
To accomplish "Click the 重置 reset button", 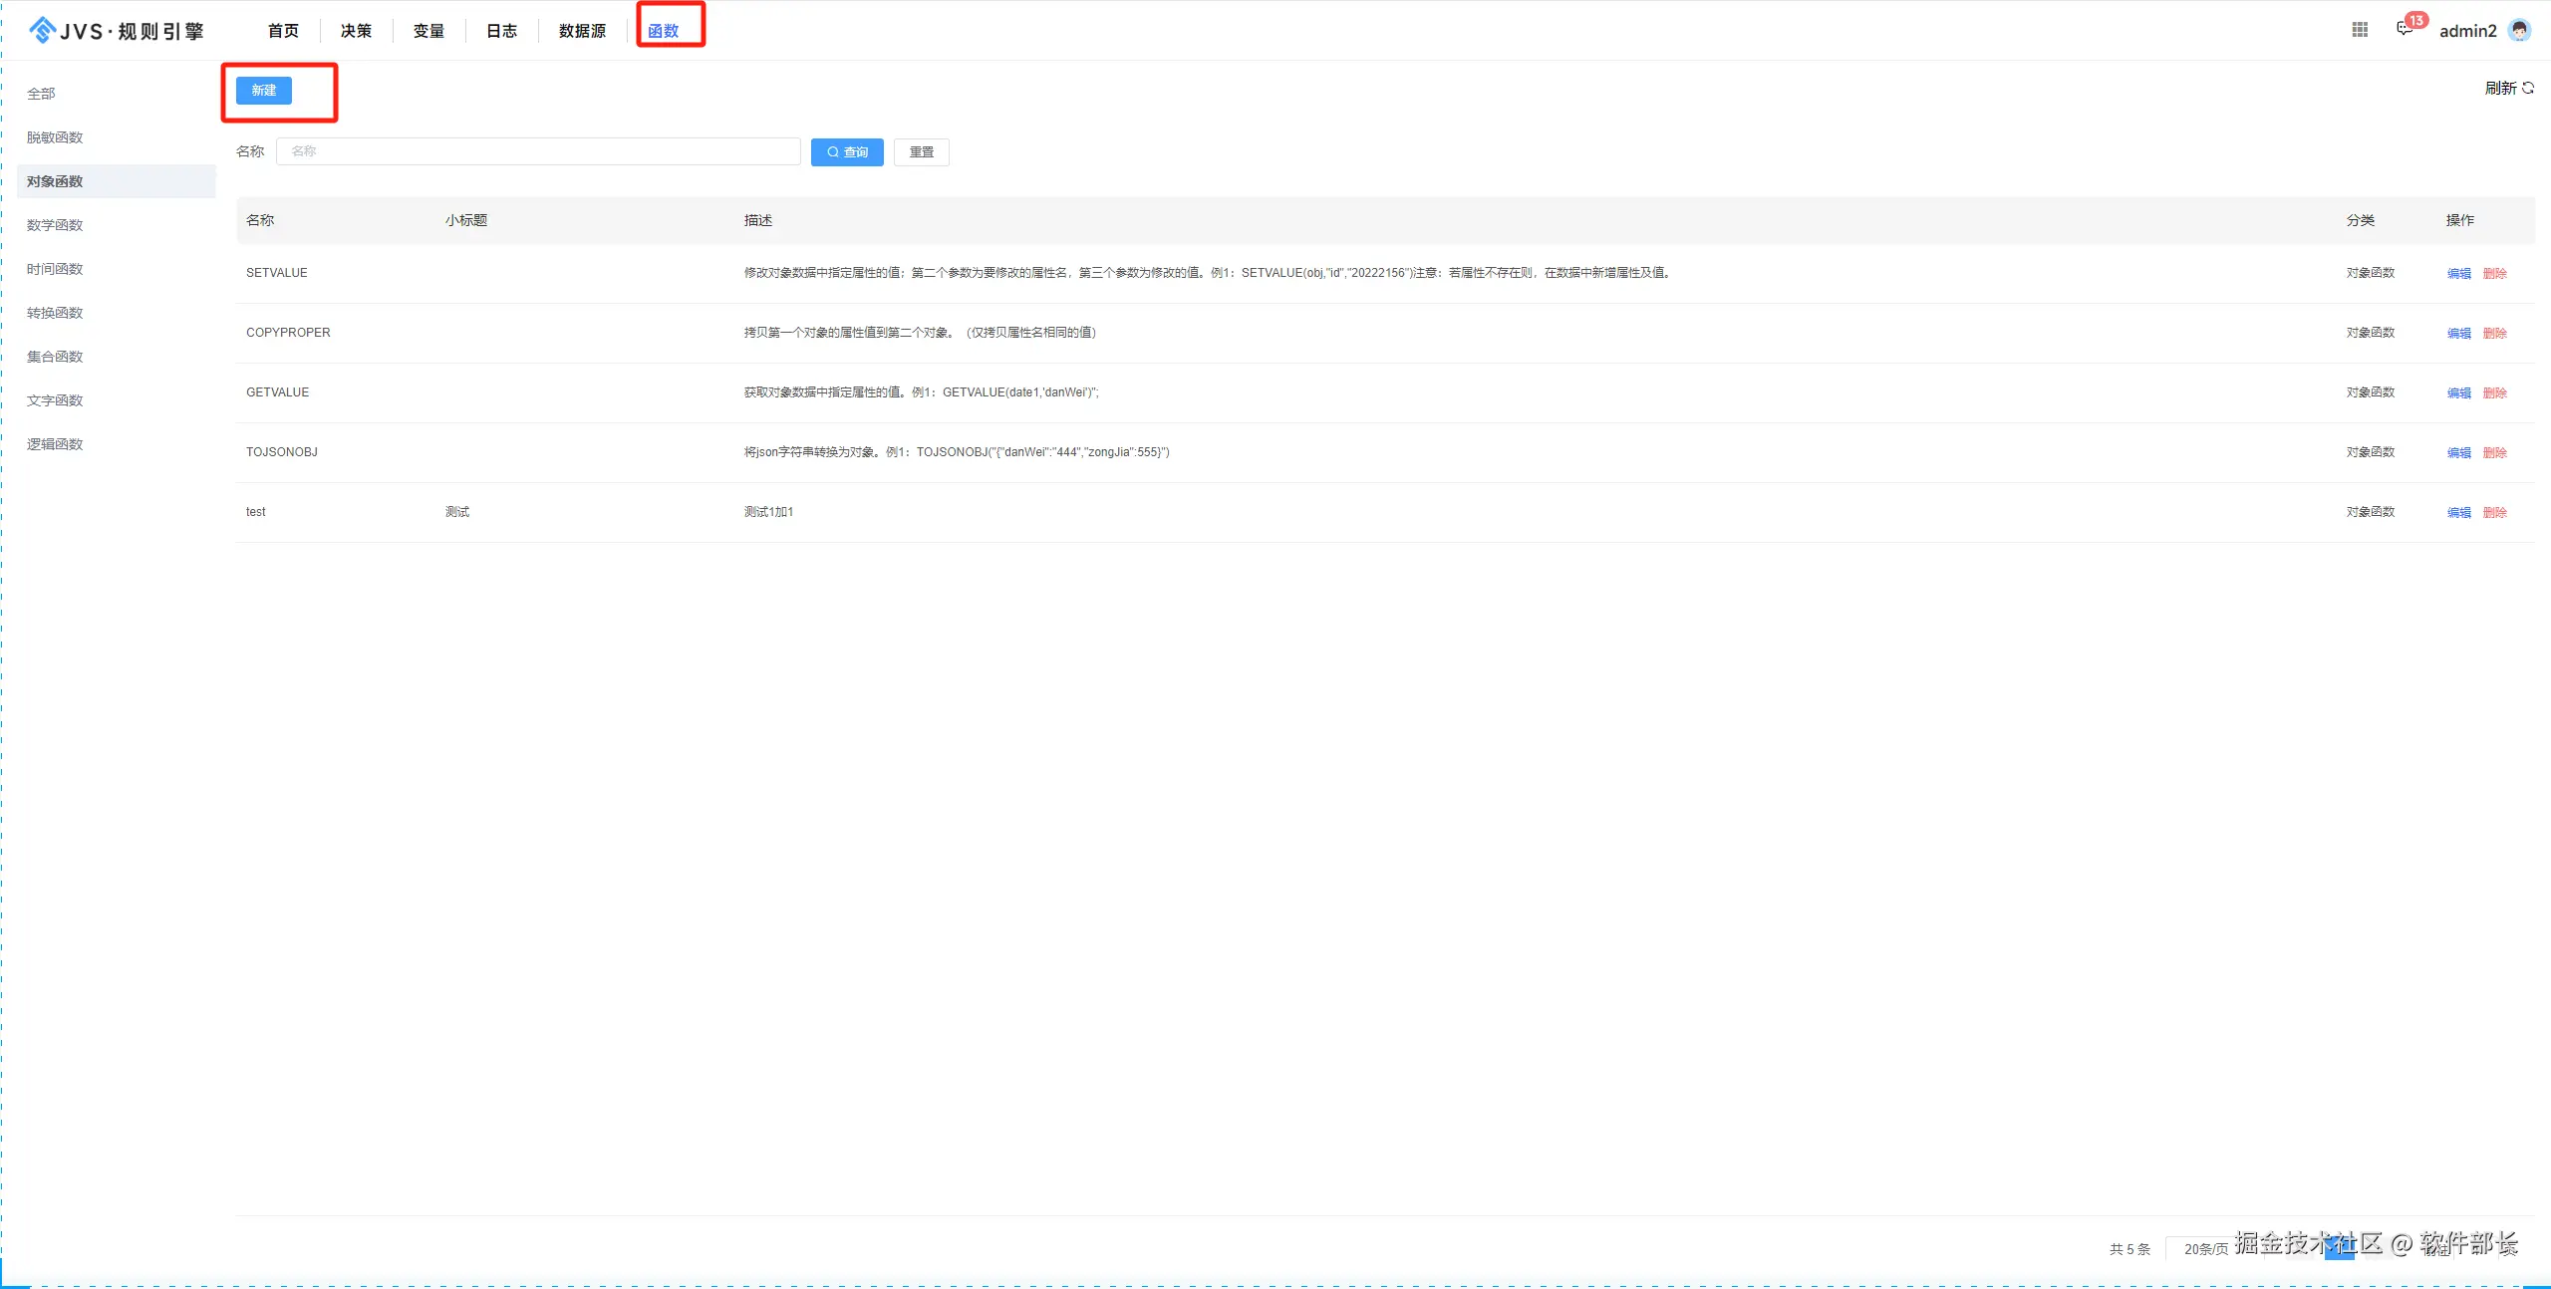I will 921,152.
